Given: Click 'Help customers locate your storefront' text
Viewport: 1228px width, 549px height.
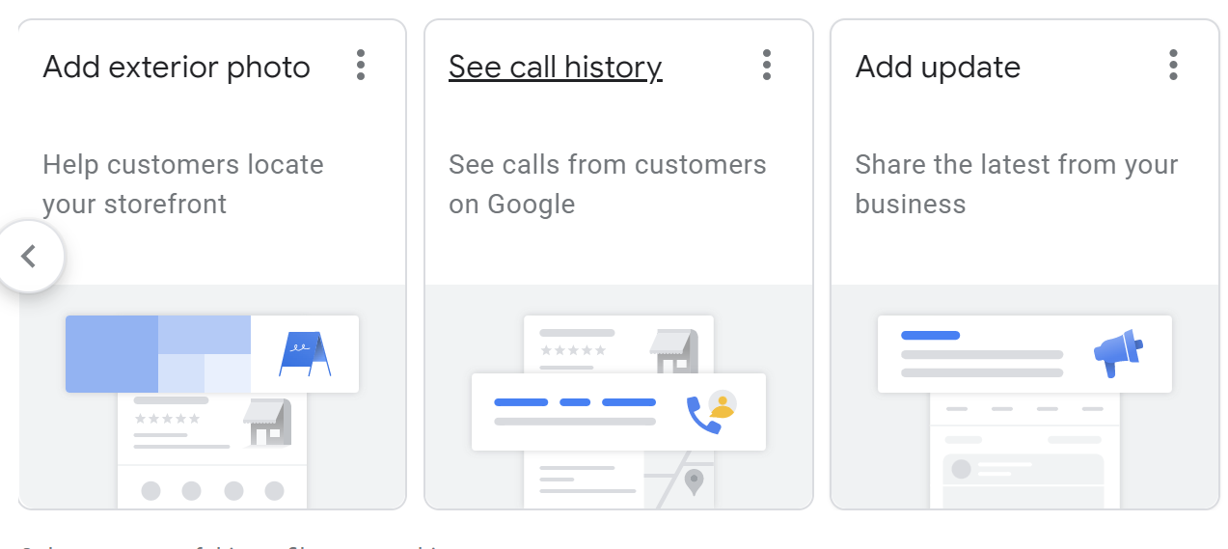Looking at the screenshot, I should click(183, 184).
